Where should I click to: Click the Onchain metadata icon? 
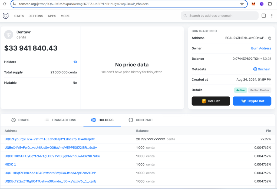pyautogui.click(x=255, y=69)
